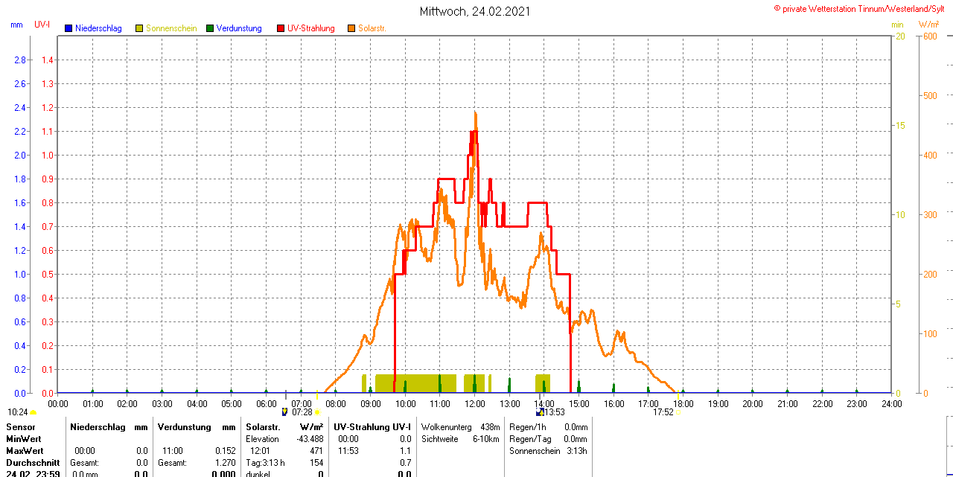Click the 12:00 label on time axis

(474, 404)
